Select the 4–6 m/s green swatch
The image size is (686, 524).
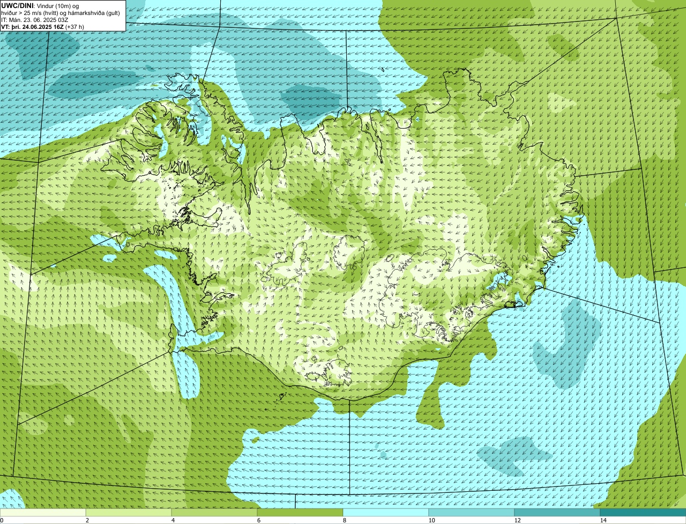click(214, 513)
